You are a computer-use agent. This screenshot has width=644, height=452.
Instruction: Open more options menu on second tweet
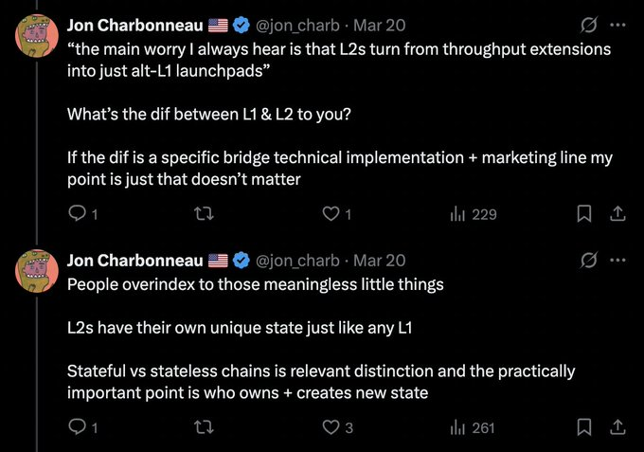click(x=618, y=260)
